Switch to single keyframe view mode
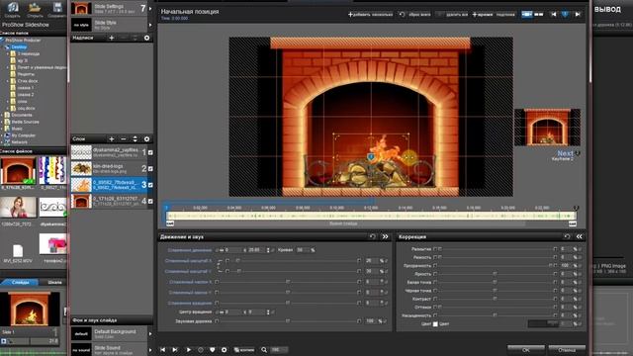Viewport: 633px width, 356px height. tap(527, 14)
